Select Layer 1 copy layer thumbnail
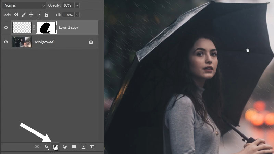 [22, 27]
